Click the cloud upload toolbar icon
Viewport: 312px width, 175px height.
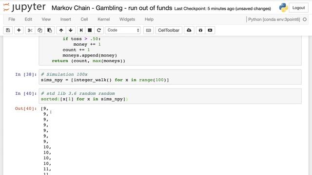coord(189,30)
